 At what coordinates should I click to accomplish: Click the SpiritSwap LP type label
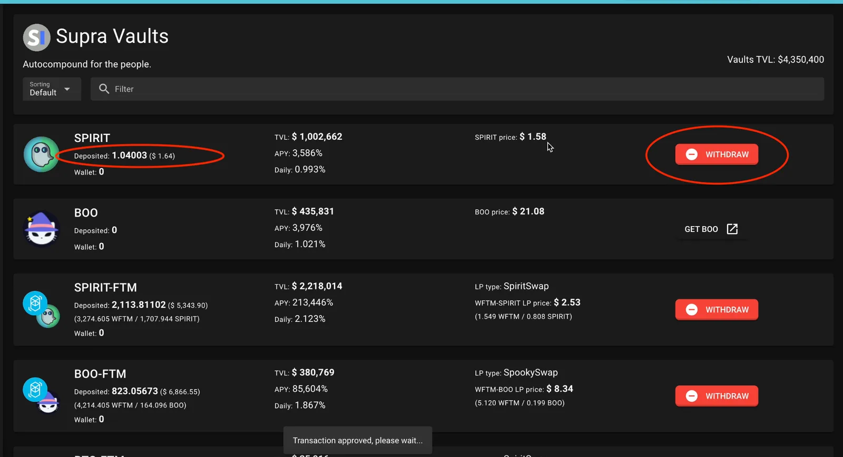526,286
